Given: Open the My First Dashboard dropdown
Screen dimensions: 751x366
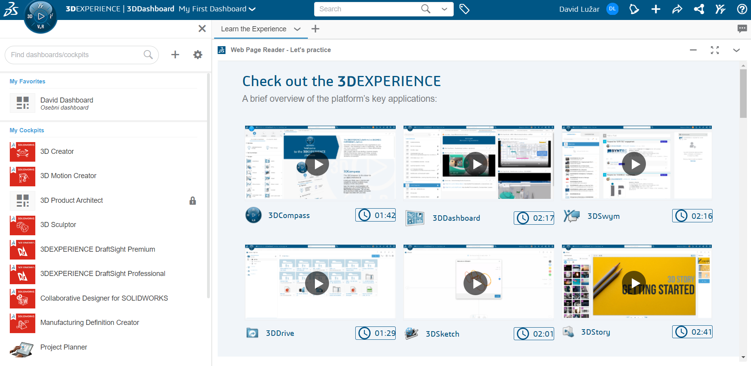Looking at the screenshot, I should pyautogui.click(x=251, y=9).
